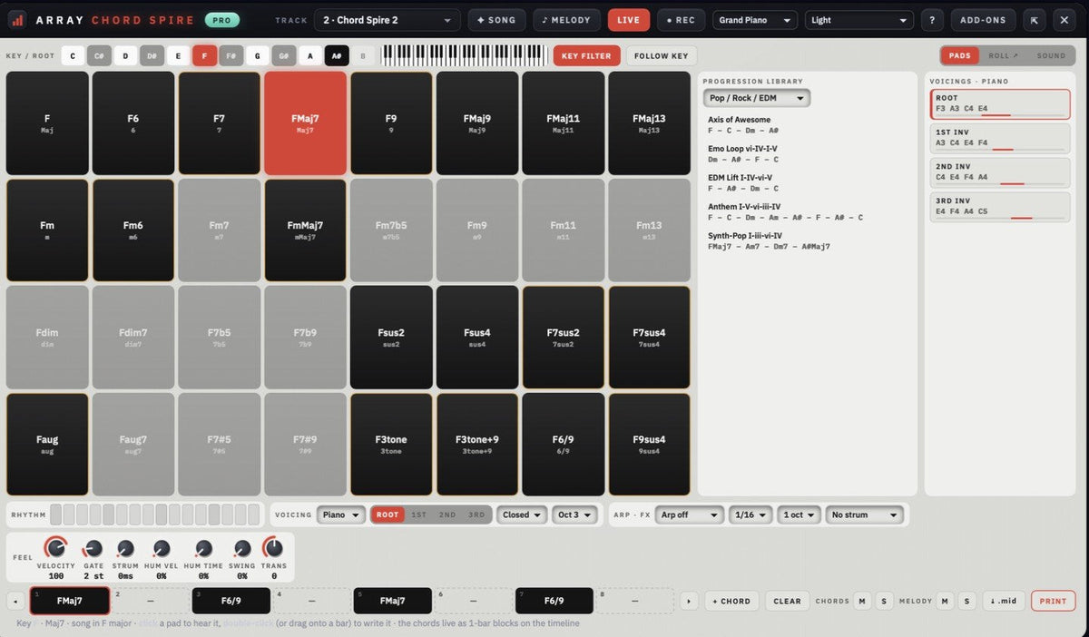The image size is (1089, 637).
Task: Toggle the KEY FILTER button
Action: 587,55
